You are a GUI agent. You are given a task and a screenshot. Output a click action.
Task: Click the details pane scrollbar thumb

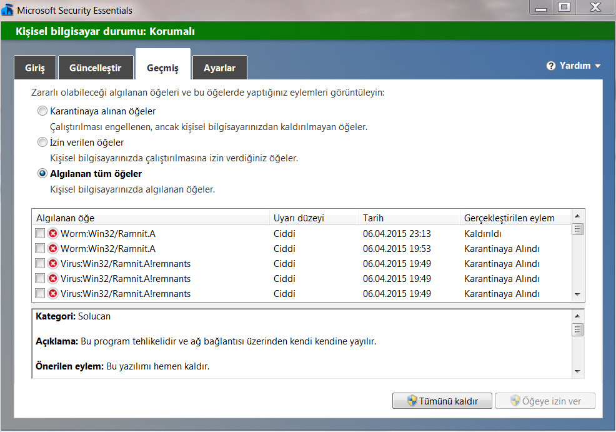click(x=577, y=329)
